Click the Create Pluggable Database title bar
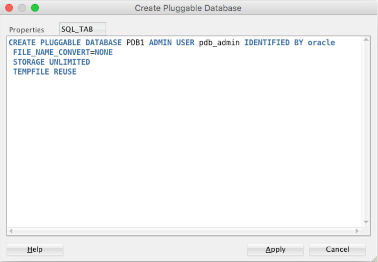Screen dimensions: 378x262 click(x=188, y=8)
